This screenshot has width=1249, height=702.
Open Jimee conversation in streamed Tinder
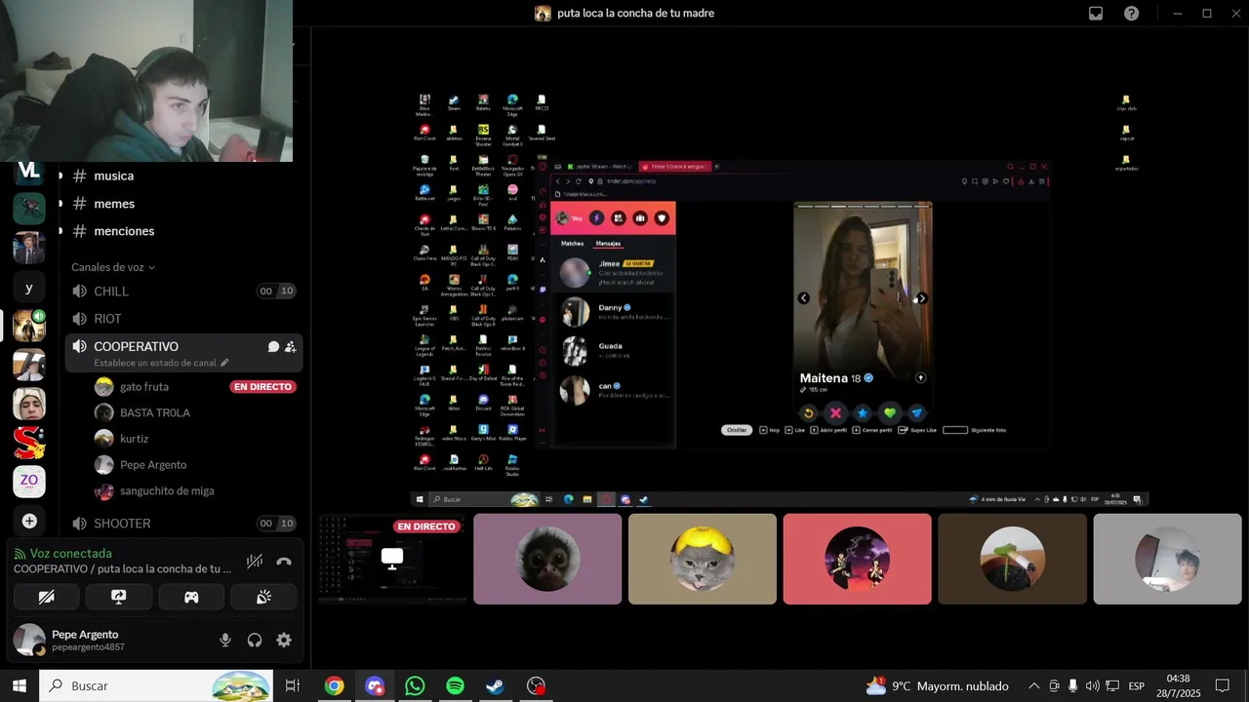tap(613, 272)
